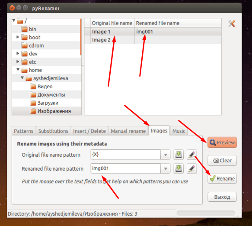Open the preferences tools icon
Image resolution: width=252 pixels, height=226 pixels.
[232, 24]
